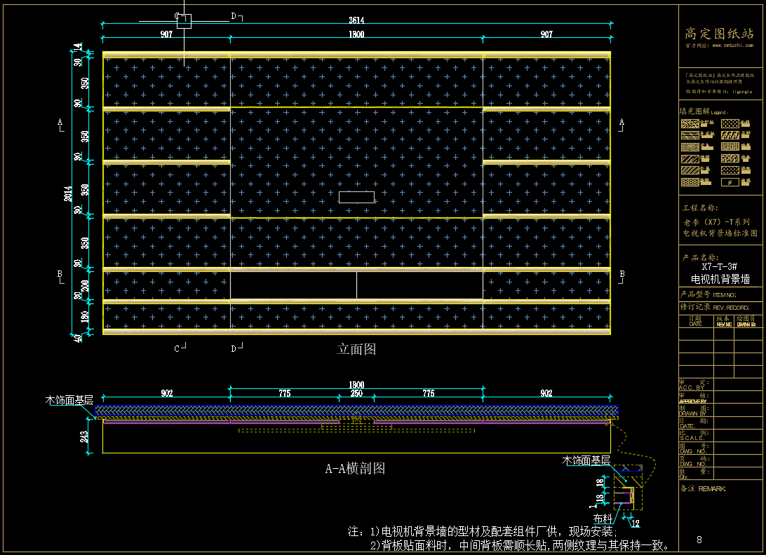Select section marker A on the left side
The width and height of the screenshot is (766, 555).
click(x=60, y=122)
